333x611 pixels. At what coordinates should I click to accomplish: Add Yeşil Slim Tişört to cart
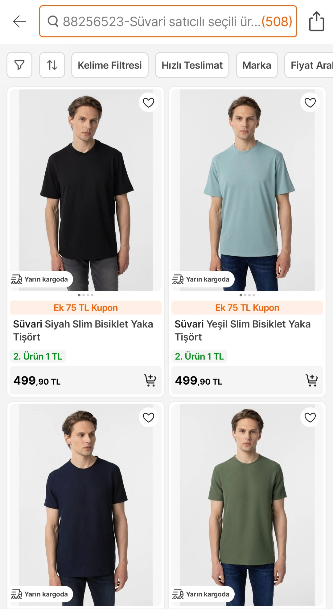coord(312,380)
